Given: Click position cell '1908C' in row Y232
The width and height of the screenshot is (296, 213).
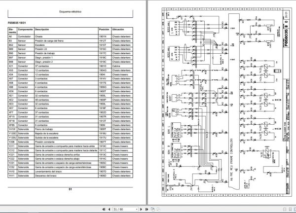Looking at the screenshot, I should (x=105, y=167).
